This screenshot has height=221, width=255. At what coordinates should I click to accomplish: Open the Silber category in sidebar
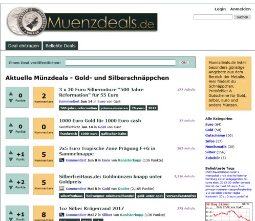point(210,152)
